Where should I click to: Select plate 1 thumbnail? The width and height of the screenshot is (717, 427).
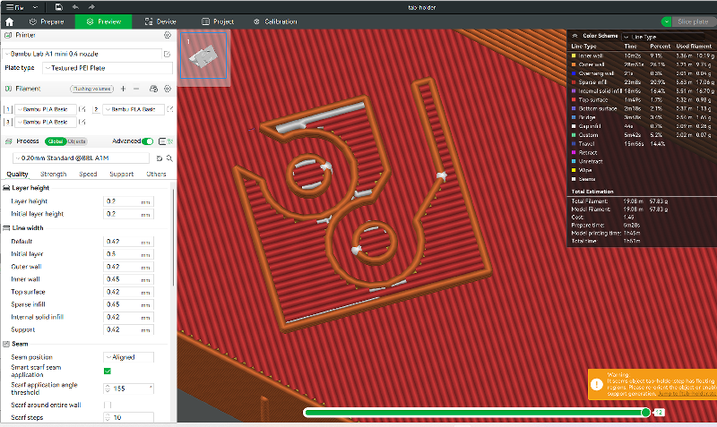[x=203, y=56]
